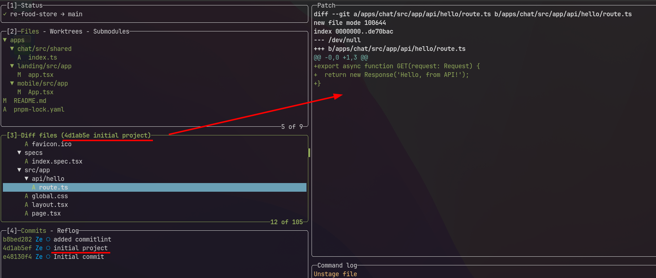656x278 pixels.
Task: Select the 'added commitlint' commit
Action: click(x=82, y=239)
